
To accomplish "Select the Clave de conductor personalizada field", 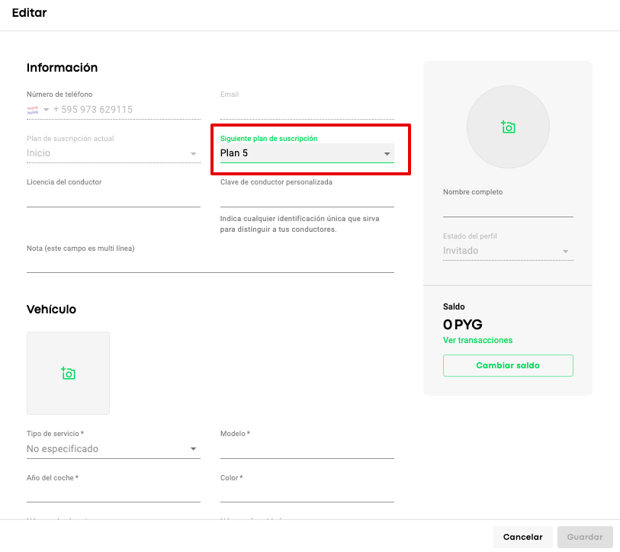I will [x=307, y=197].
